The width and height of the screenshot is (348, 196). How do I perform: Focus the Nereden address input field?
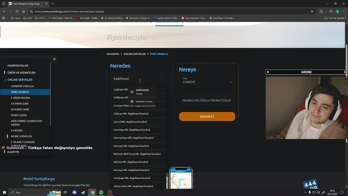[138, 78]
